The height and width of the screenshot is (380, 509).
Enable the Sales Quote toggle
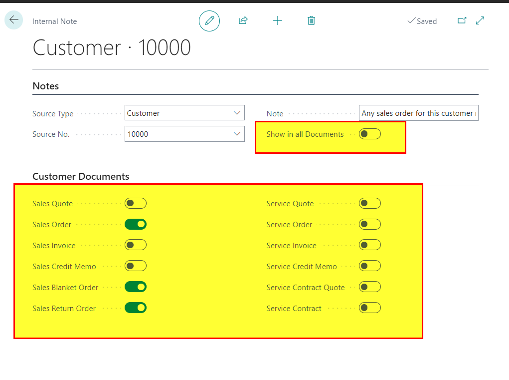coord(136,204)
